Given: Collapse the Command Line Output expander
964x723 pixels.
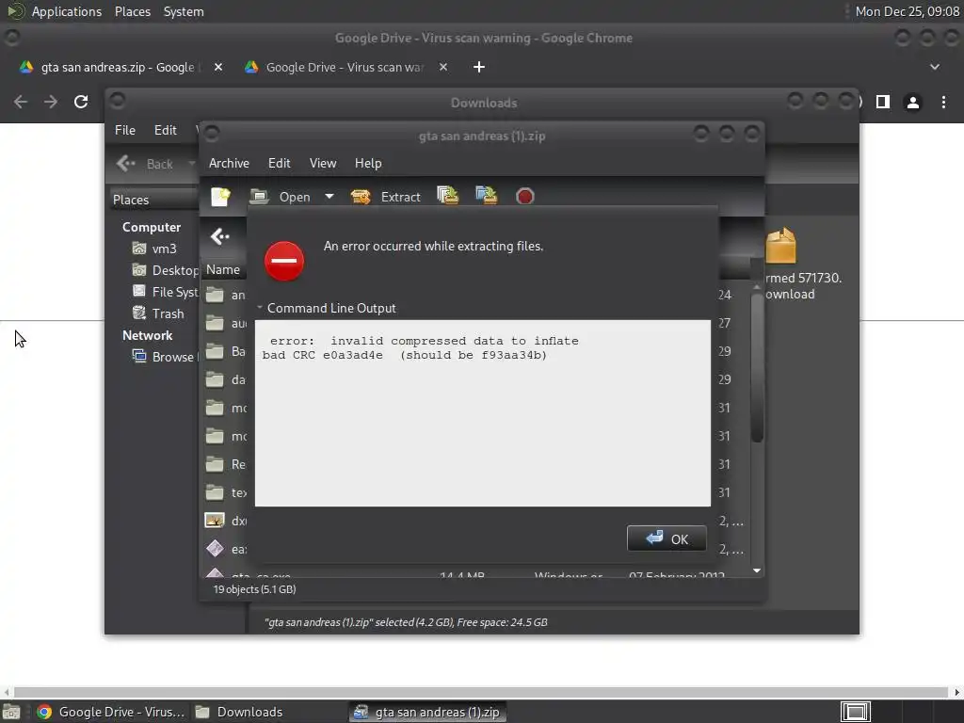Looking at the screenshot, I should [260, 308].
